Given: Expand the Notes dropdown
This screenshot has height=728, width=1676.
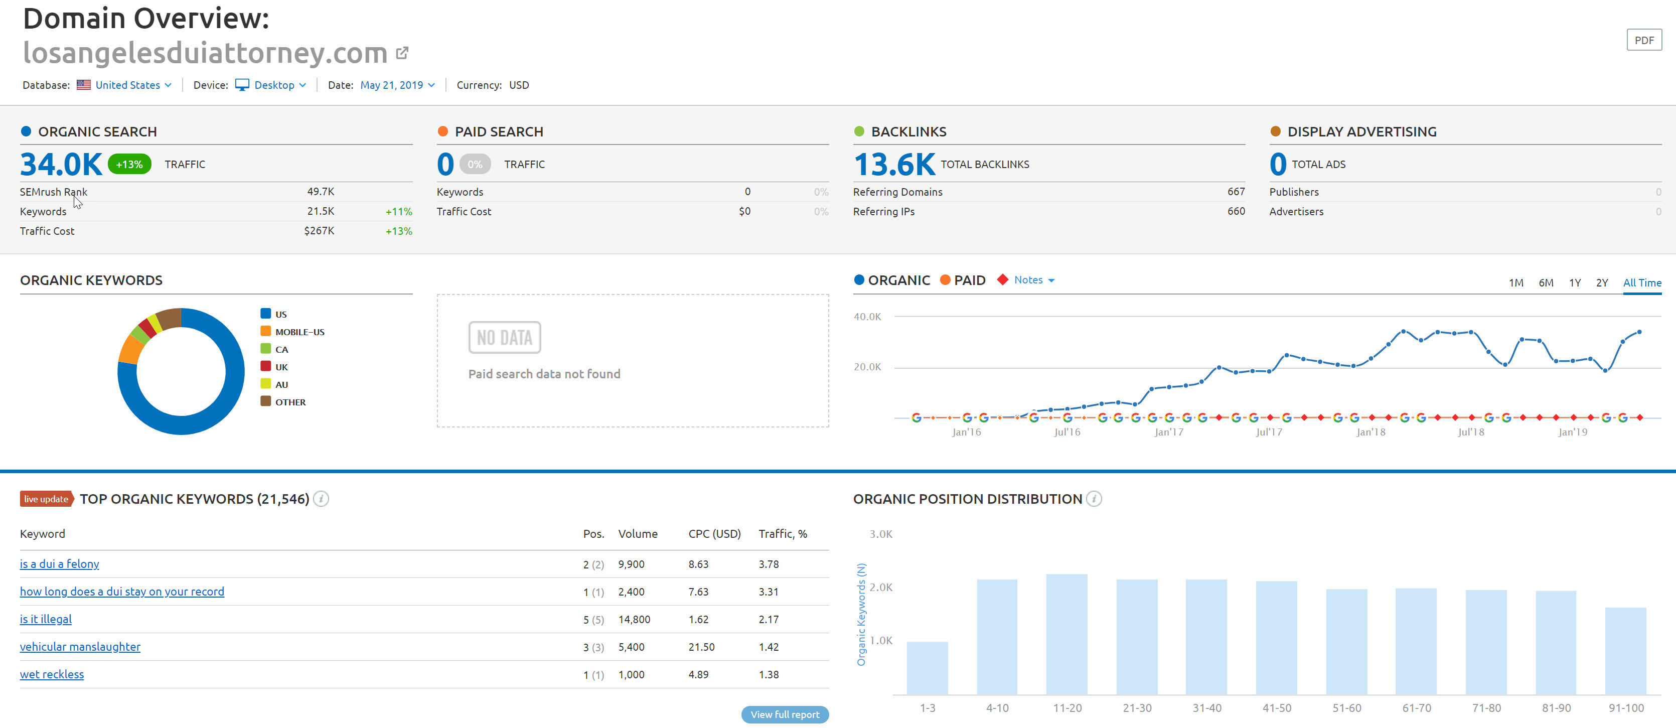Looking at the screenshot, I should 1034,280.
